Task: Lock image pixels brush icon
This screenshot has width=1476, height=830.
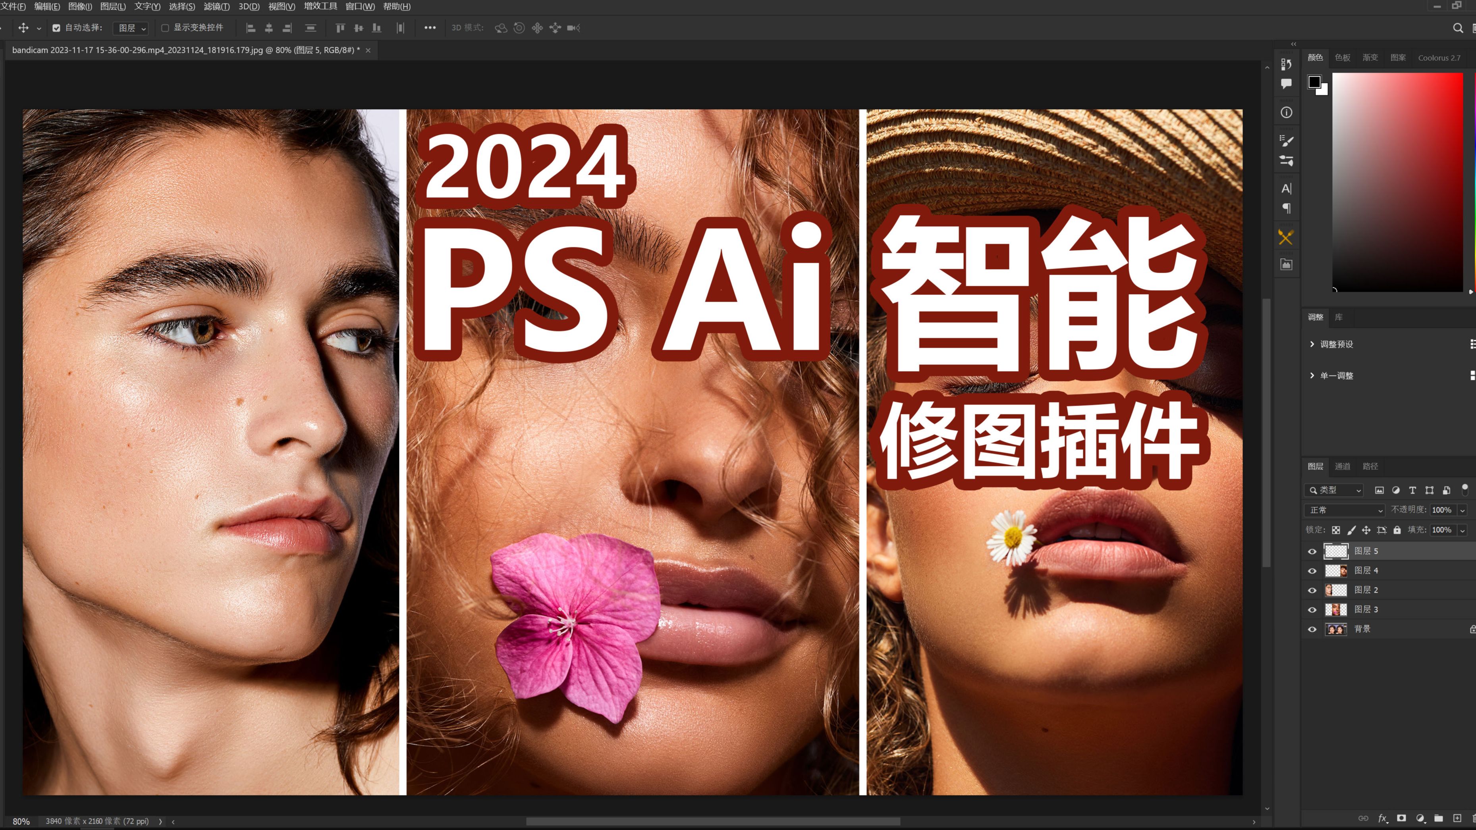Action: click(1351, 530)
